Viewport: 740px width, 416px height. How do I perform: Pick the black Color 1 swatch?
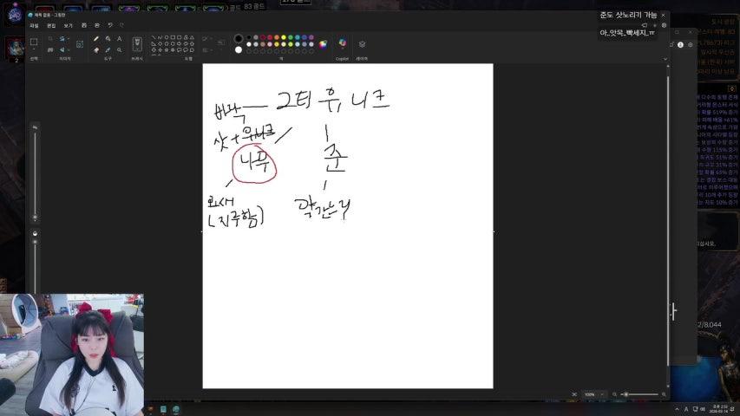pyautogui.click(x=239, y=38)
